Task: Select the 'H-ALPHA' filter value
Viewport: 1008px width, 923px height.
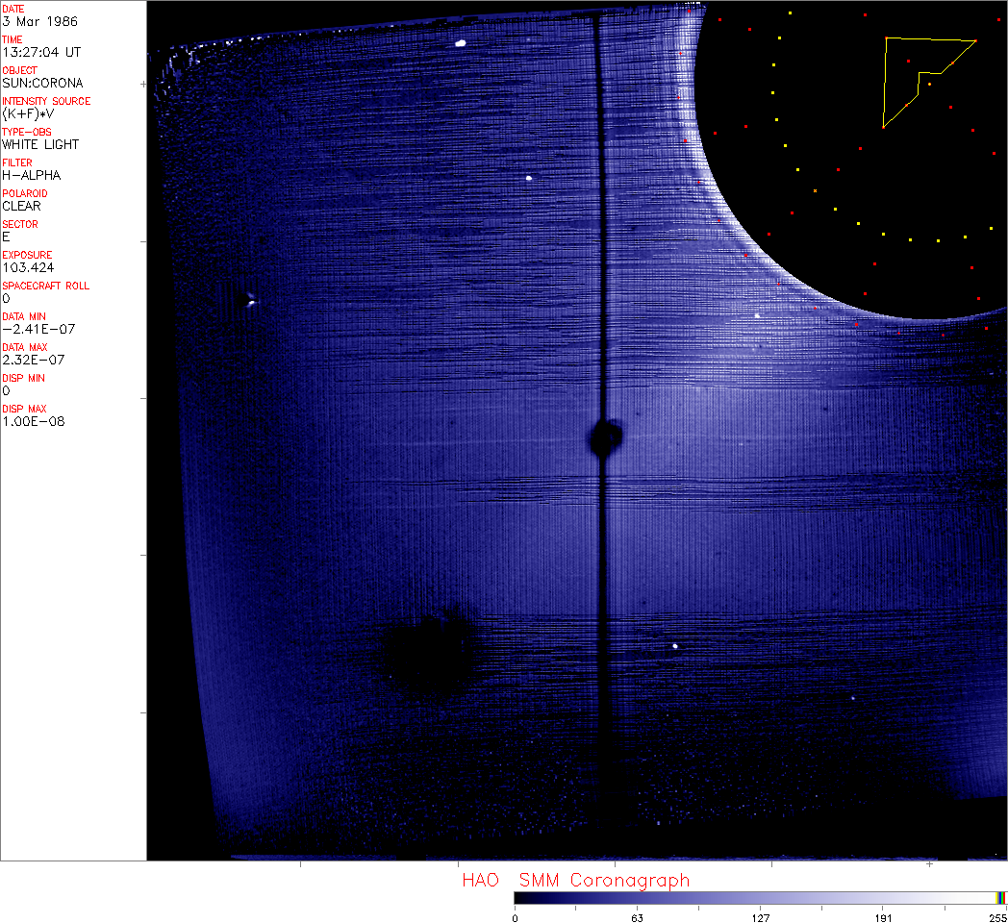Action: [x=32, y=175]
